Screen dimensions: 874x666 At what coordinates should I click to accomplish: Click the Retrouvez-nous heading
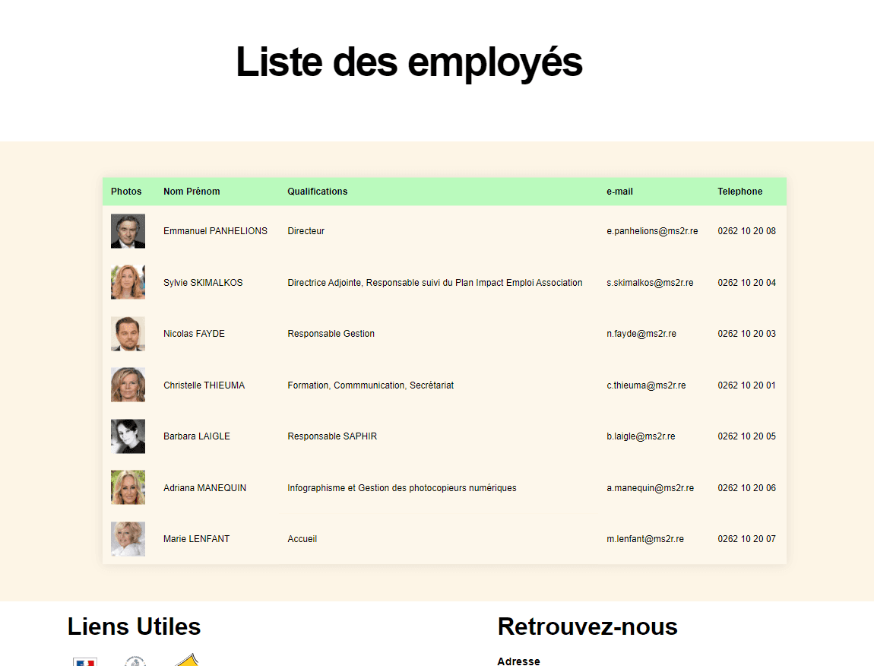pos(587,626)
